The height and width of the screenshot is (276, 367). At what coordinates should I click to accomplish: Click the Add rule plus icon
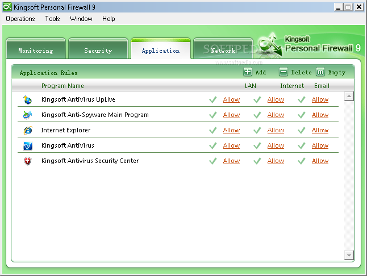[x=248, y=72]
